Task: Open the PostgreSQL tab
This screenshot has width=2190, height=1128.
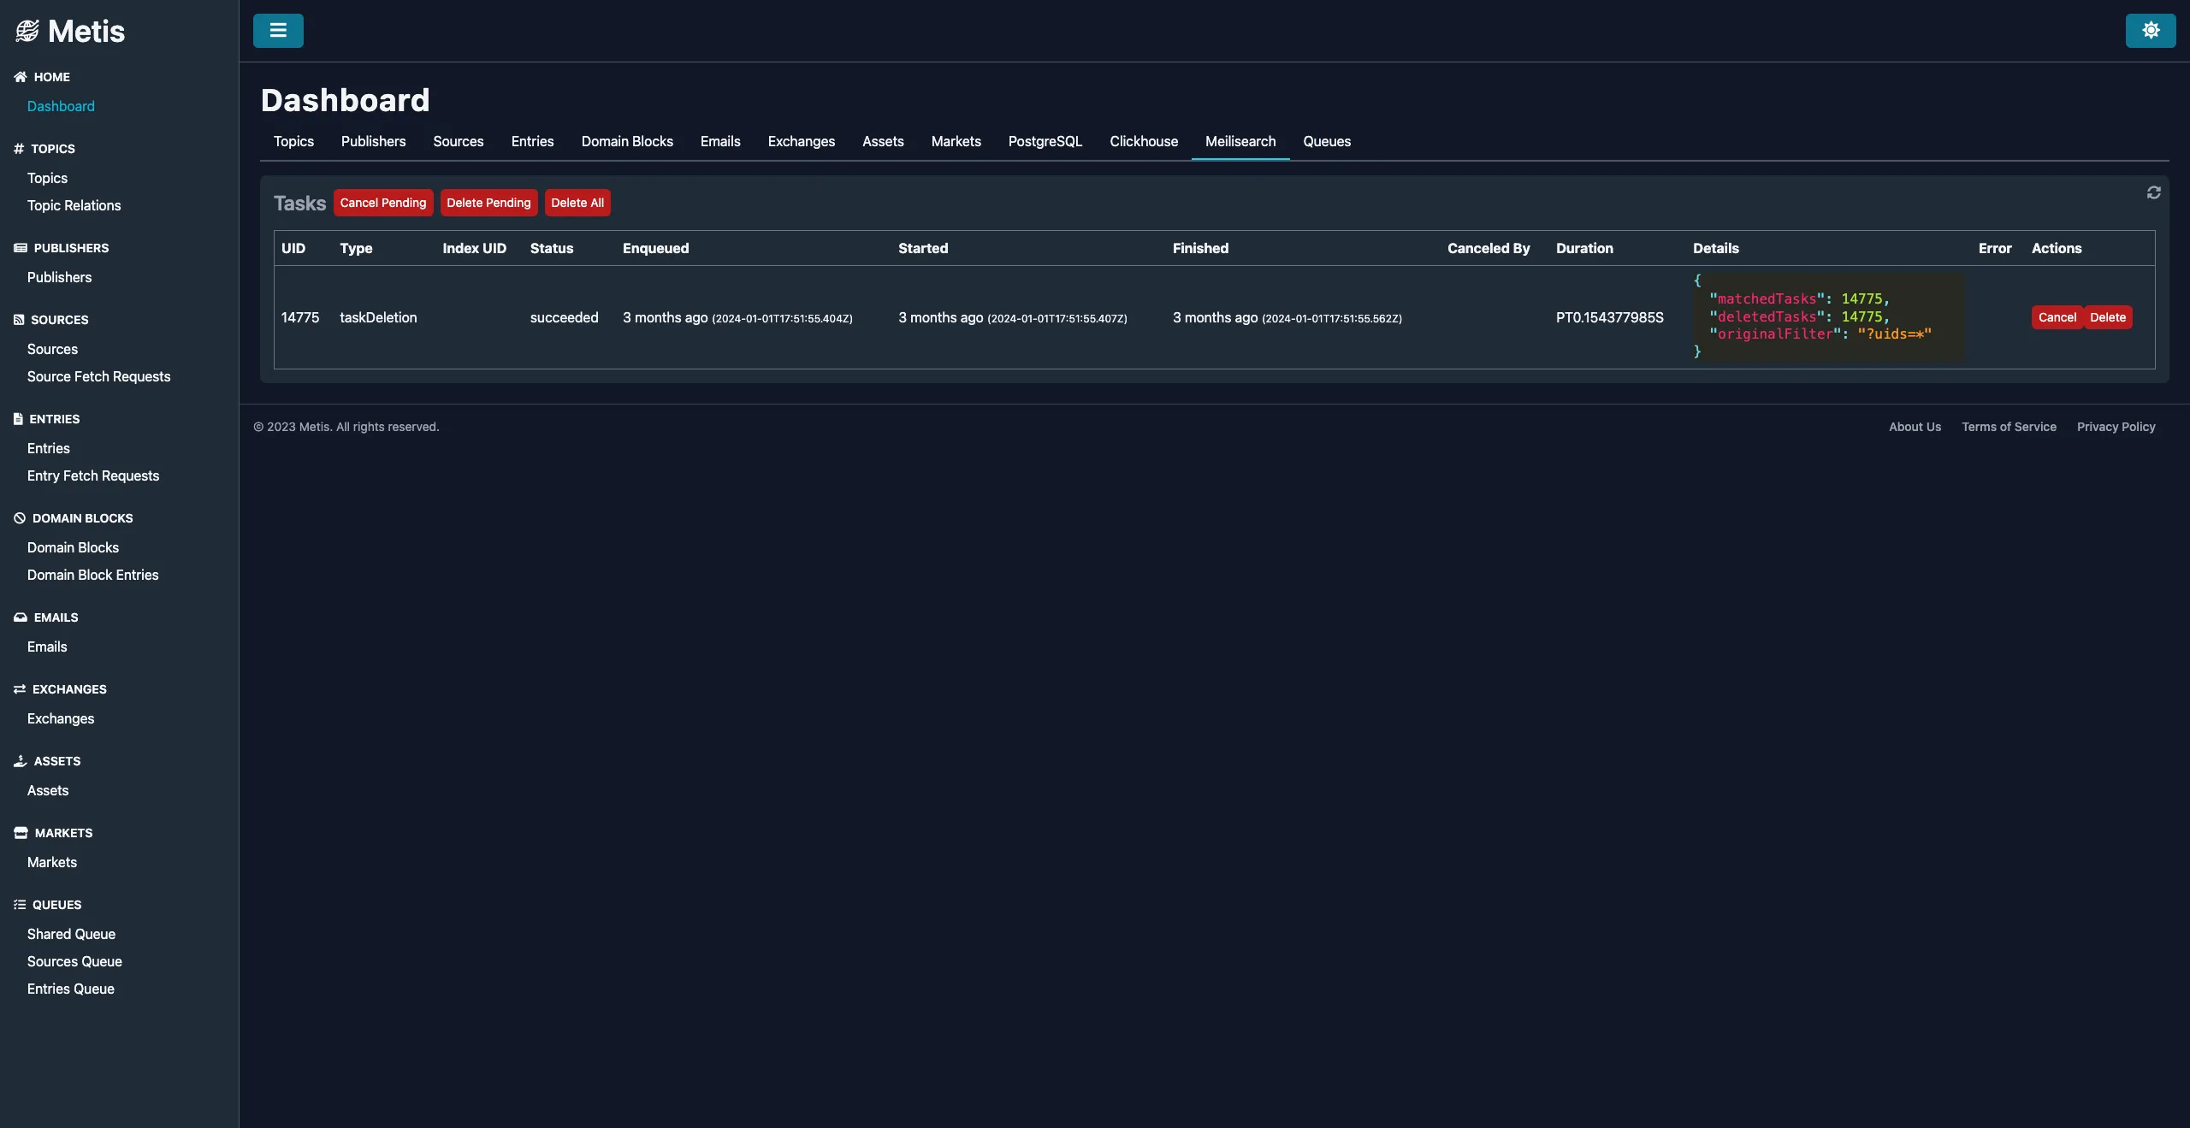Action: [x=1046, y=141]
